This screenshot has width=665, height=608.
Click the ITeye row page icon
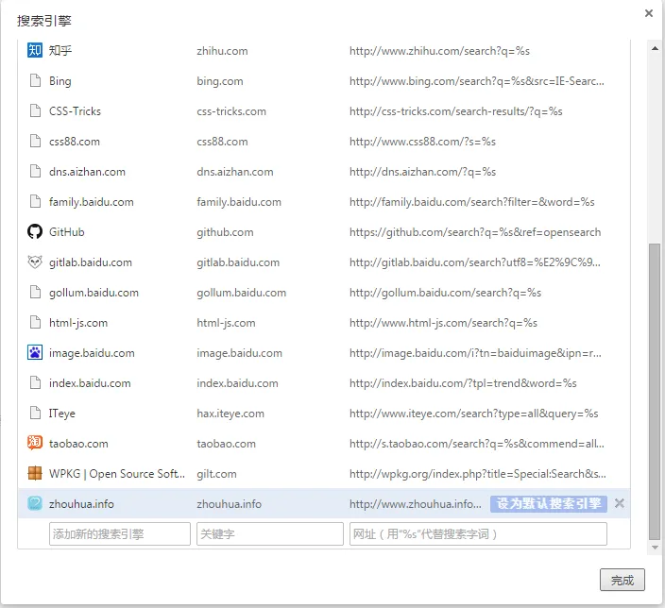(x=35, y=413)
